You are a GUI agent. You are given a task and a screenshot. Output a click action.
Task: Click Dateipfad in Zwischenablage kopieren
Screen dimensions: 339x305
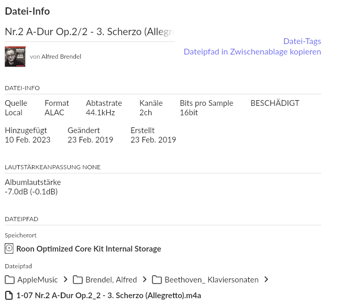253,52
